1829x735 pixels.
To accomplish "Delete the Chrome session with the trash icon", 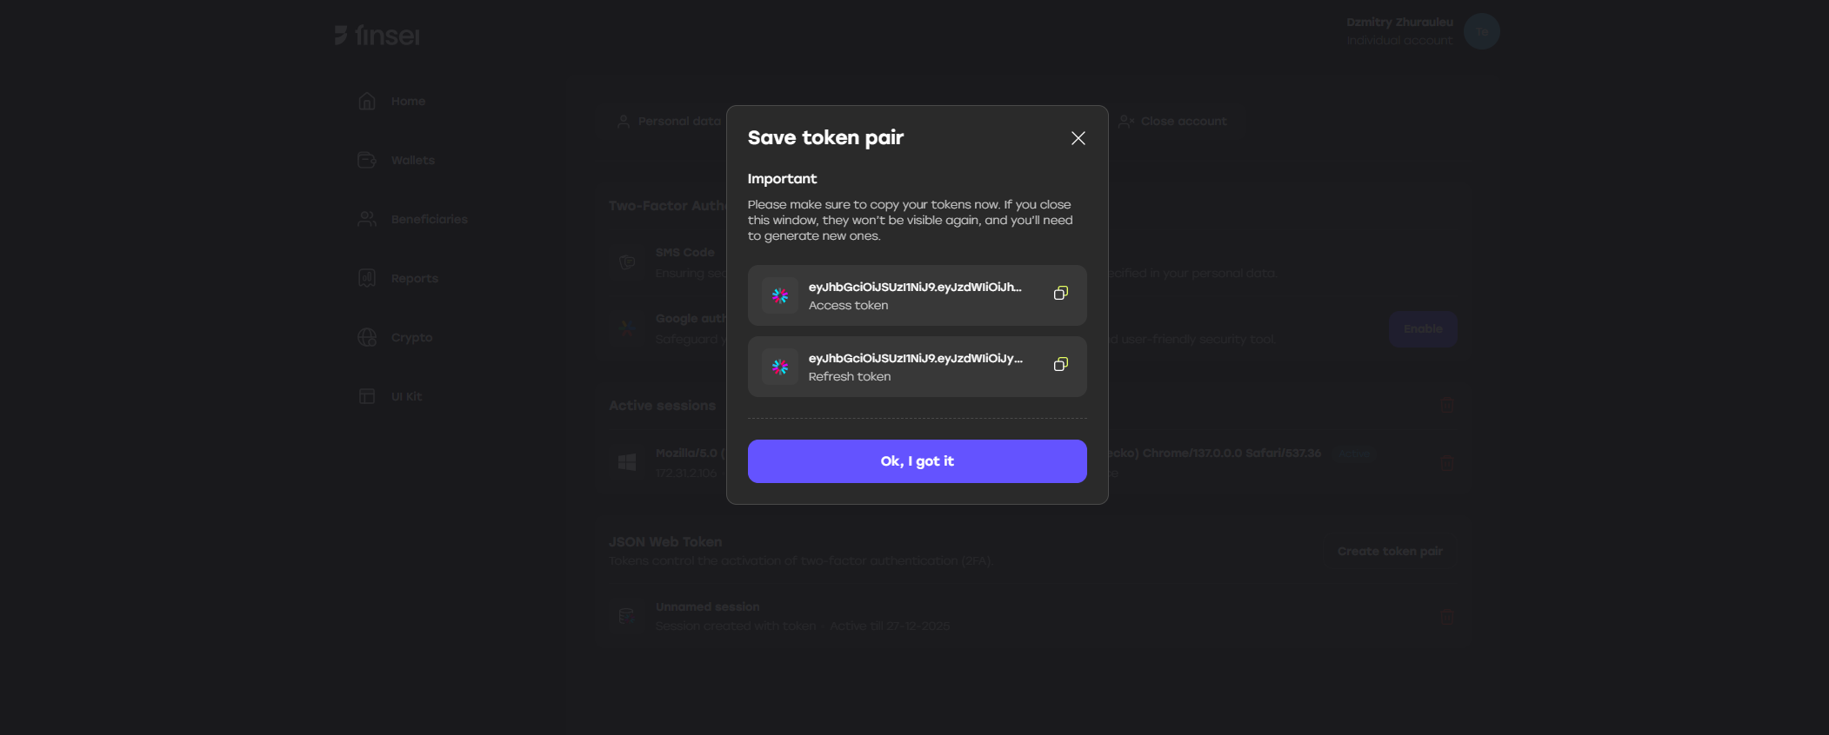I will tap(1447, 462).
